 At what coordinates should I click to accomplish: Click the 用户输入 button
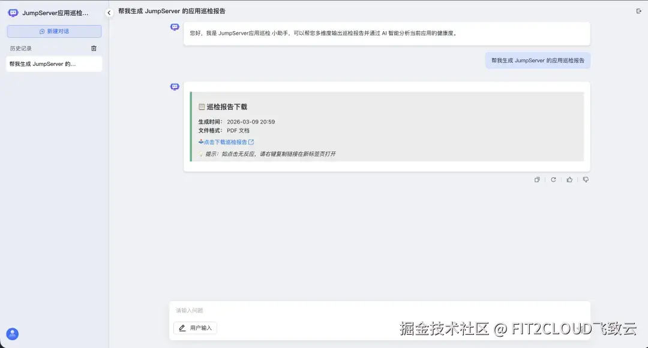[196, 328]
